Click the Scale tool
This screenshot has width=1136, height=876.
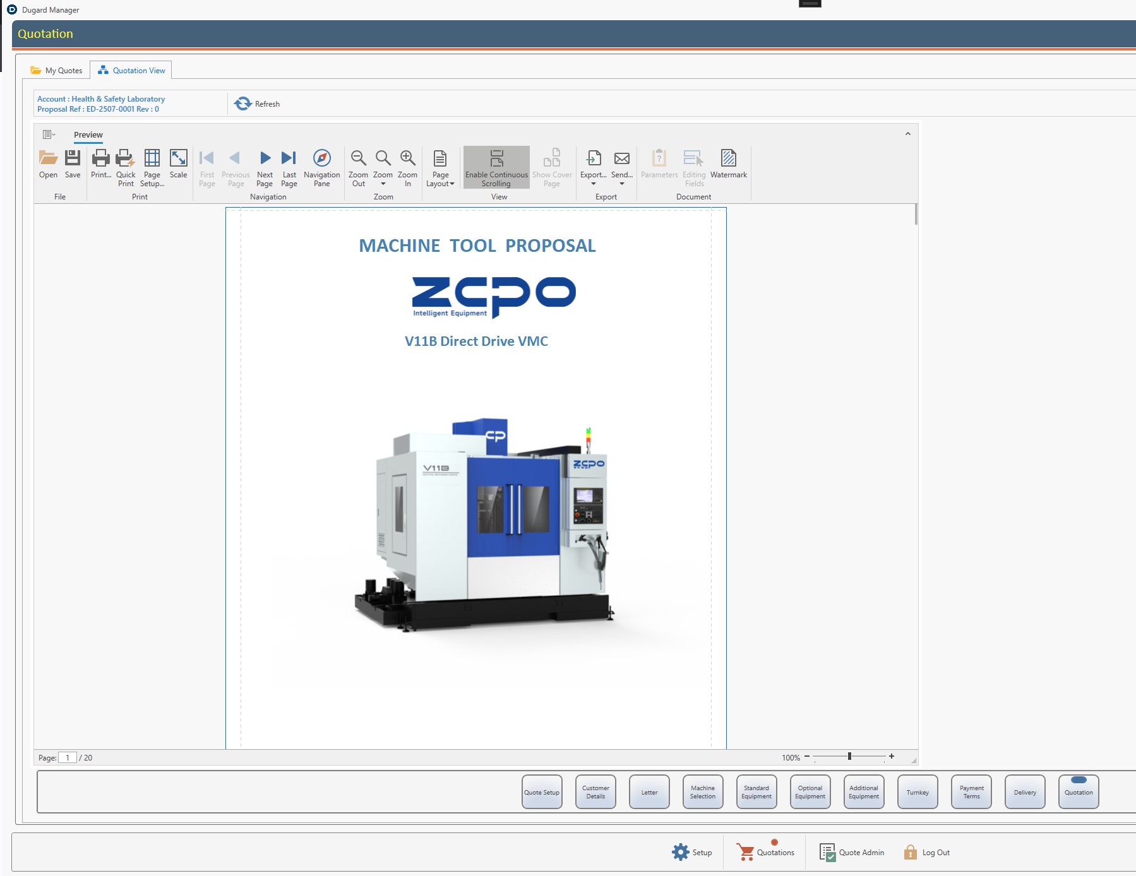click(179, 165)
